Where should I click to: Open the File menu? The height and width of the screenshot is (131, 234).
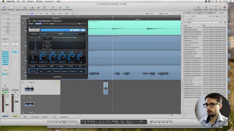[18, 1]
